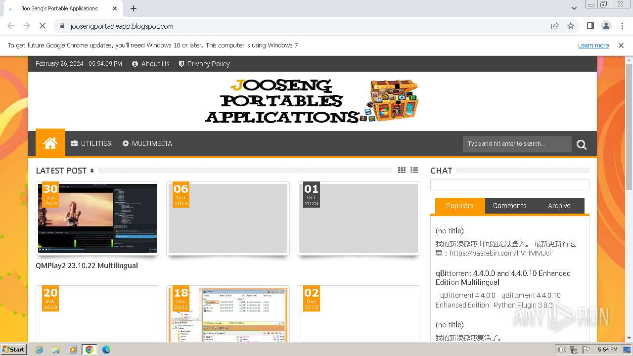This screenshot has width=633, height=356.
Task: Toggle the Latest Post sort arrows
Action: click(92, 171)
